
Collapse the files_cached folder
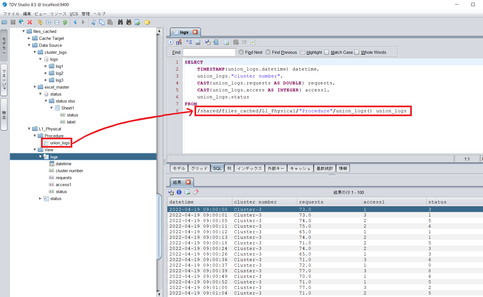click(x=23, y=31)
